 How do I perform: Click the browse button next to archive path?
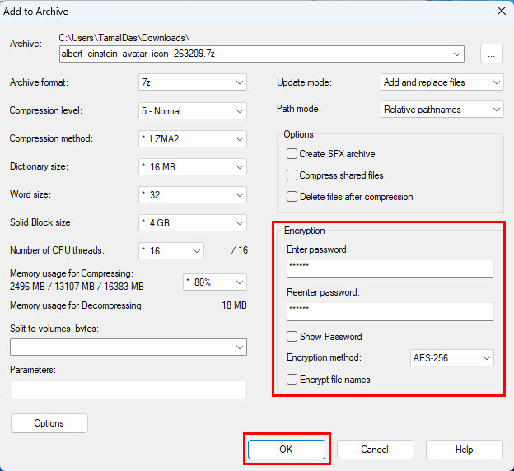point(491,54)
